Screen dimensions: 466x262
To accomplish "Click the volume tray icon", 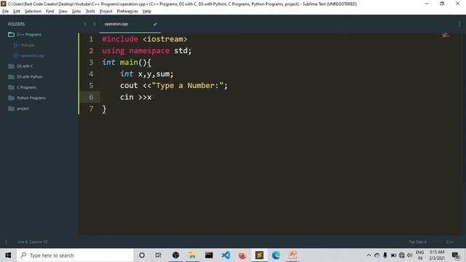I will point(410,255).
